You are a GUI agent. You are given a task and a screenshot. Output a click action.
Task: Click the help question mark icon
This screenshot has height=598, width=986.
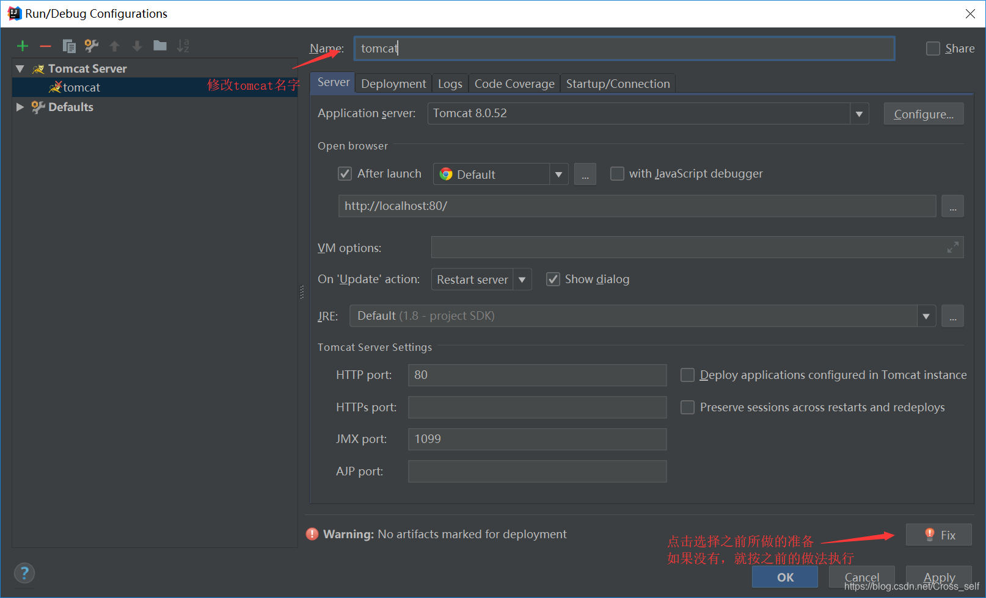pyautogui.click(x=24, y=573)
